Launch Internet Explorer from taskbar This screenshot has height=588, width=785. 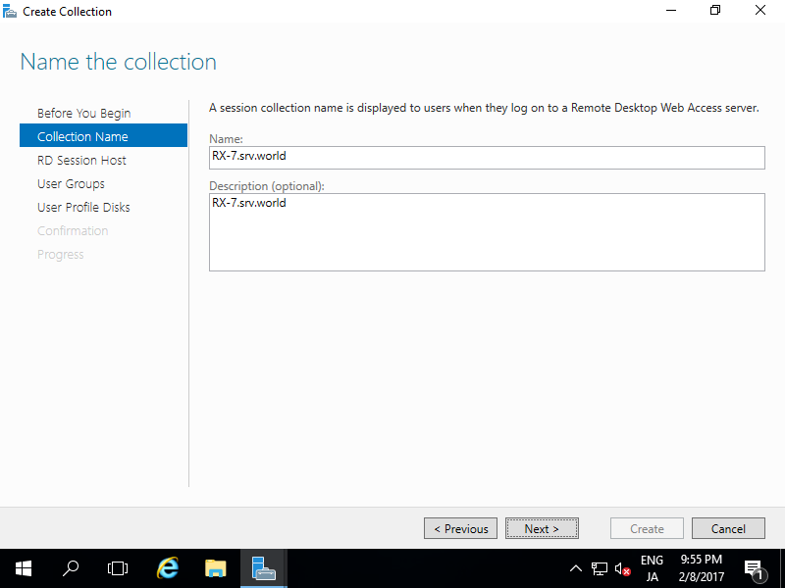(167, 568)
